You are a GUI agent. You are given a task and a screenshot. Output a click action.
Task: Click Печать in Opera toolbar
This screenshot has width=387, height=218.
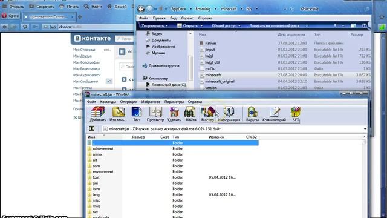(x=70, y=7)
